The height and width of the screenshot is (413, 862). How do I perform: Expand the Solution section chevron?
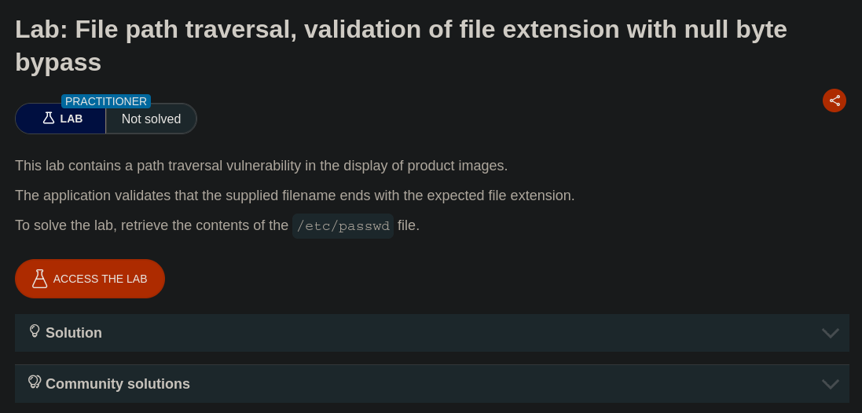pos(830,333)
